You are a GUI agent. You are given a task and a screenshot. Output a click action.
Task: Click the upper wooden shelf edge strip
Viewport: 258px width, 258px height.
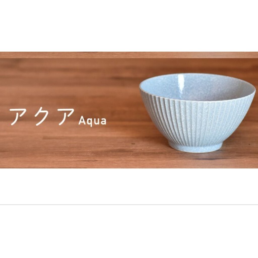(129, 55)
